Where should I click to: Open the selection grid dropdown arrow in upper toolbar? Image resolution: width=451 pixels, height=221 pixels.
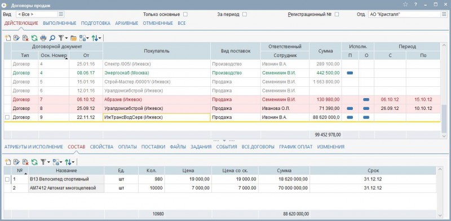87,38
